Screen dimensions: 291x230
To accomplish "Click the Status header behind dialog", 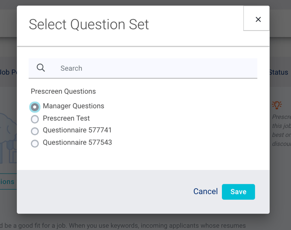I will pyautogui.click(x=279, y=72).
